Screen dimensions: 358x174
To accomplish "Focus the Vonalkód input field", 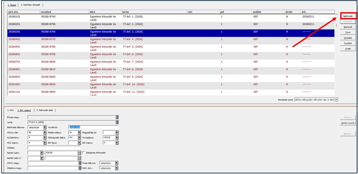I will [x=93, y=127].
